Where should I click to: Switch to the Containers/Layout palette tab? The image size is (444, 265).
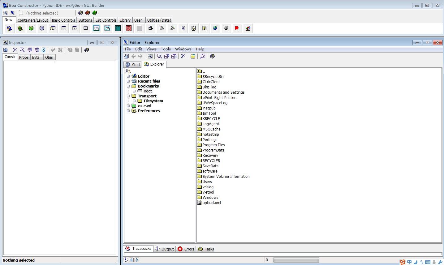point(33,20)
